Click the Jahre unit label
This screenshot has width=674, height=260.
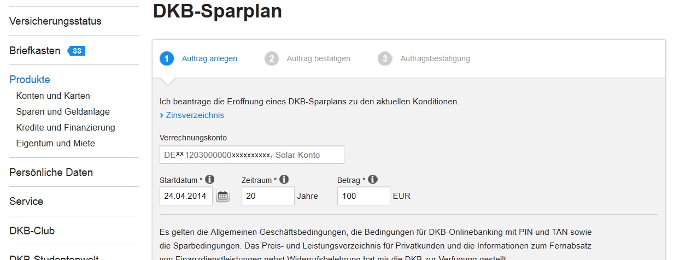(x=308, y=196)
